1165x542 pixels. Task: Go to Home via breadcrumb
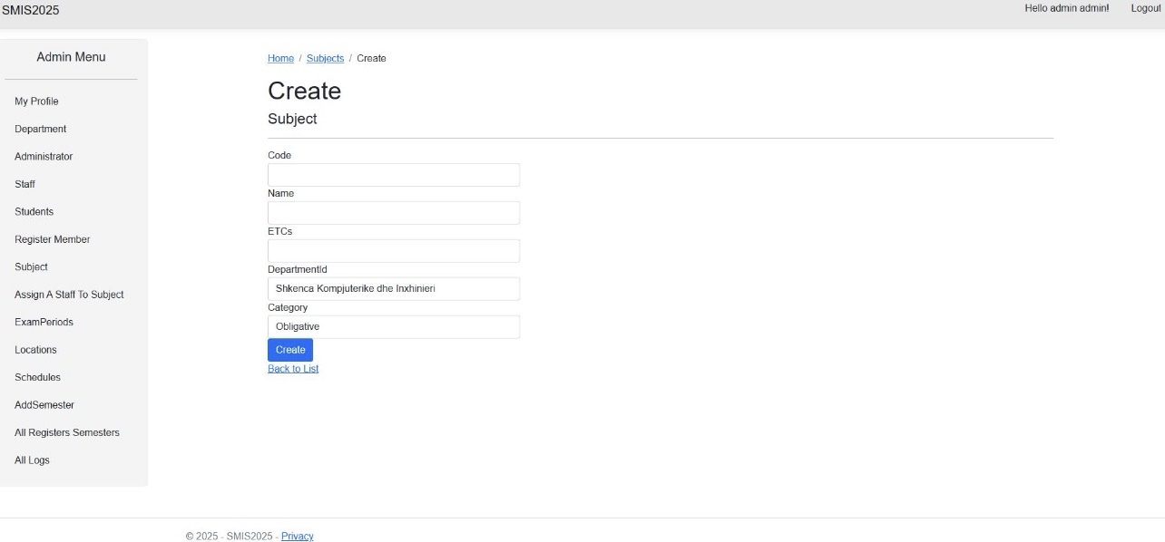280,58
